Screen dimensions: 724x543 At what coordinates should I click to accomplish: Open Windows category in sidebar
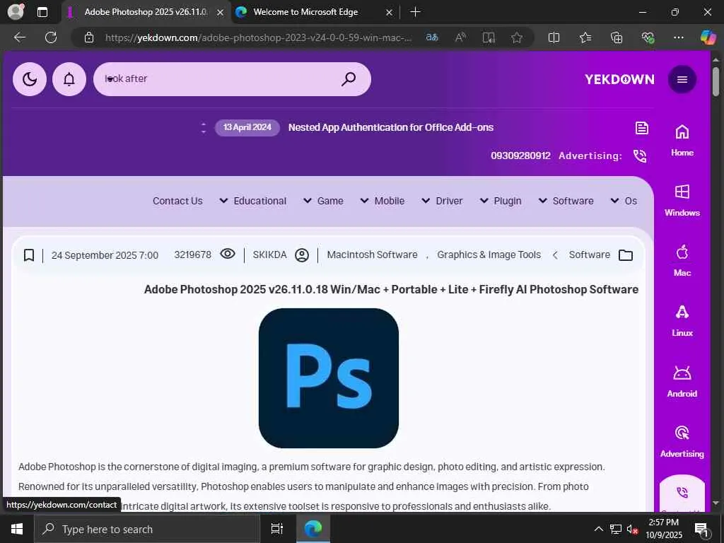point(682,200)
